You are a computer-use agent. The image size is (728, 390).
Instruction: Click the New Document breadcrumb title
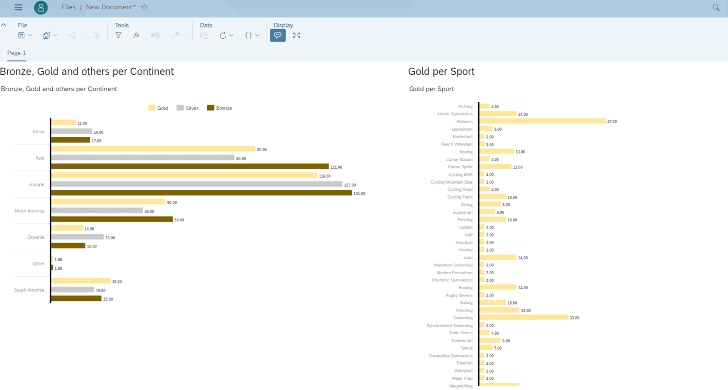click(111, 7)
